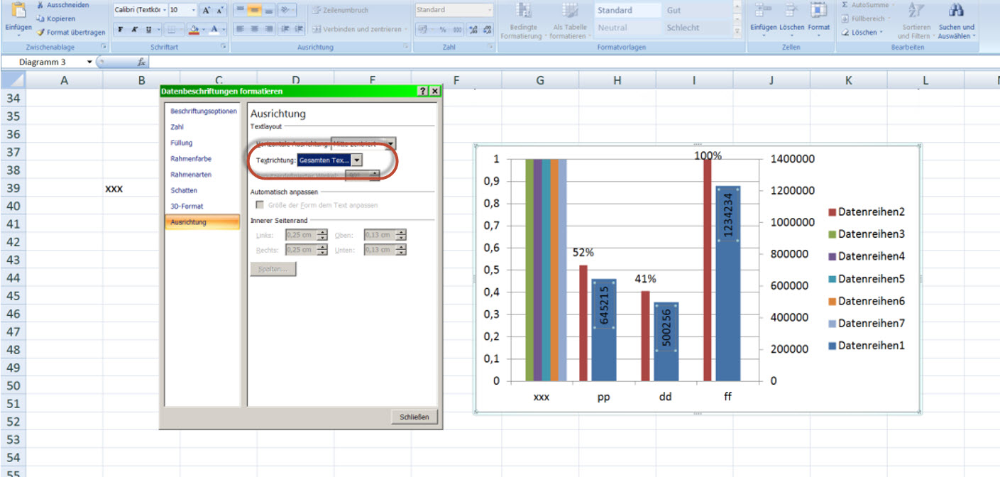Expand the font size dropdown

pyautogui.click(x=193, y=10)
